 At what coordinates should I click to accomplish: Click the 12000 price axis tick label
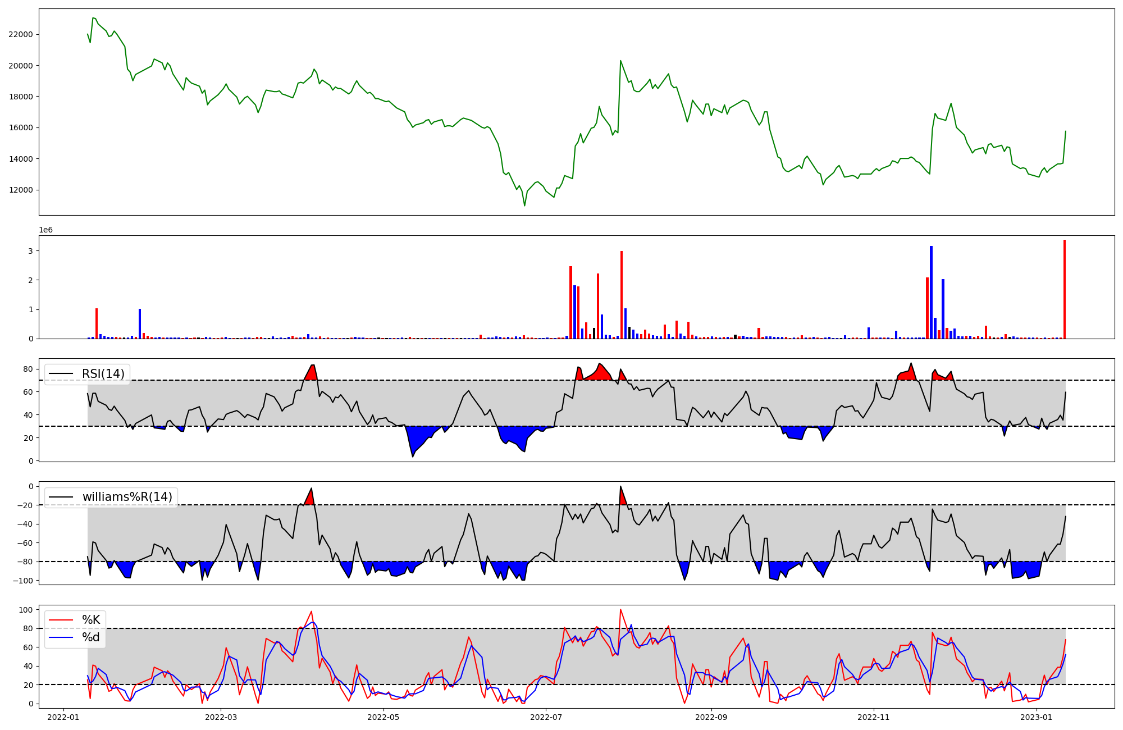(20, 190)
